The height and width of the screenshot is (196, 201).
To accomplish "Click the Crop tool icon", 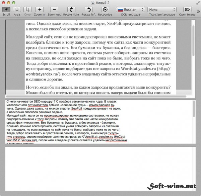I will [x=27, y=10].
